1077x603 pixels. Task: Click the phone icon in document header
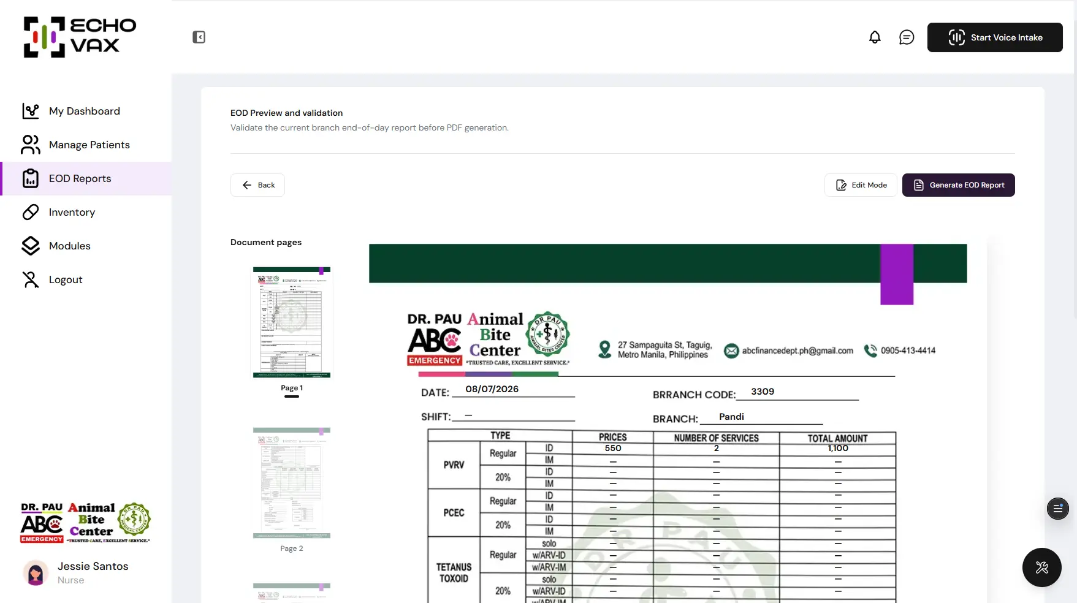pyautogui.click(x=870, y=351)
